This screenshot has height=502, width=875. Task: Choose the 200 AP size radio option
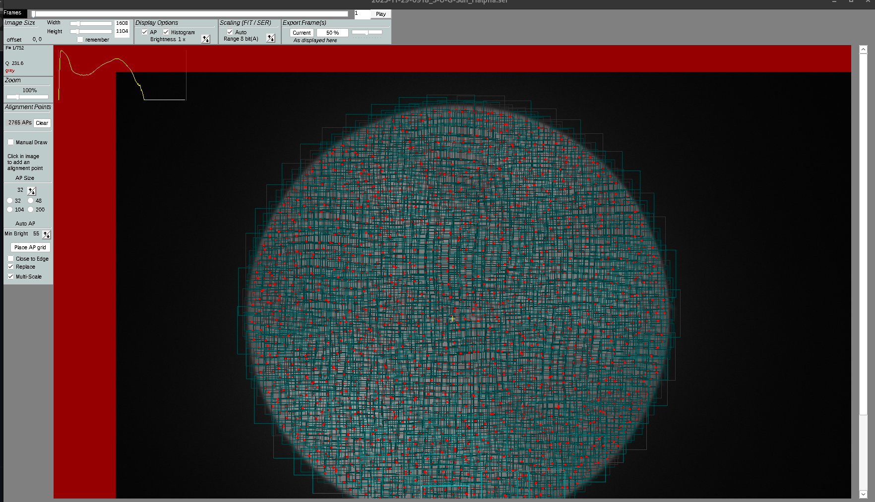tap(31, 210)
